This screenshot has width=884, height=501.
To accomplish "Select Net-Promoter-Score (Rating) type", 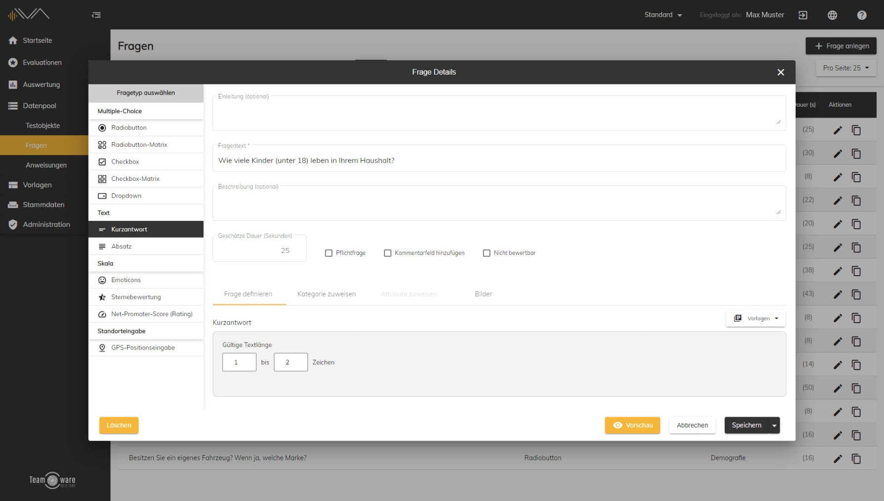I will (146, 314).
